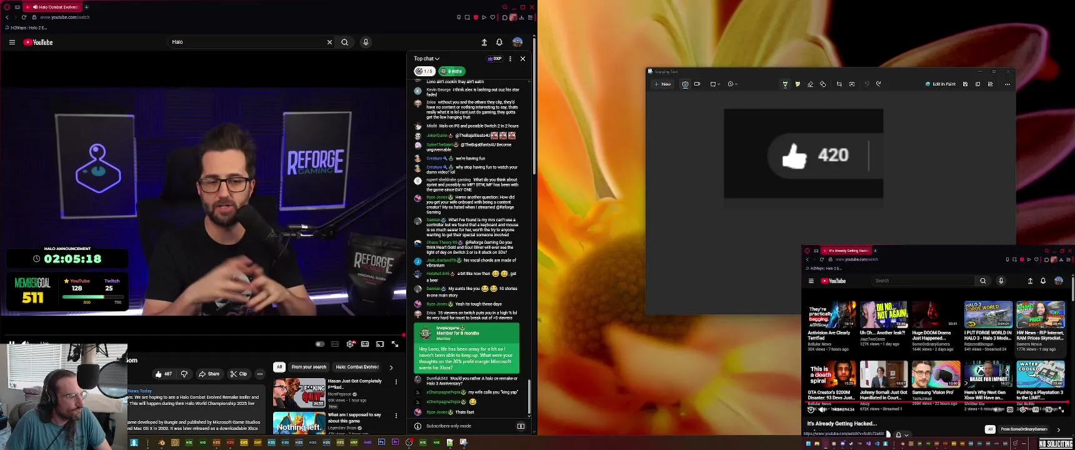Open YouTube logo home in right window
Image resolution: width=1075 pixels, height=450 pixels.
click(x=833, y=281)
